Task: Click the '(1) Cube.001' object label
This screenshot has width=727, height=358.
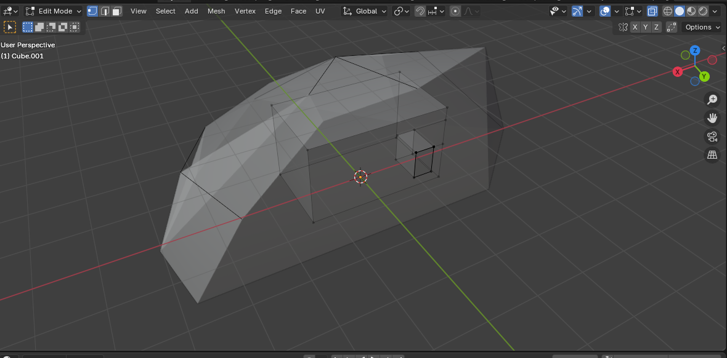Action: [22, 56]
